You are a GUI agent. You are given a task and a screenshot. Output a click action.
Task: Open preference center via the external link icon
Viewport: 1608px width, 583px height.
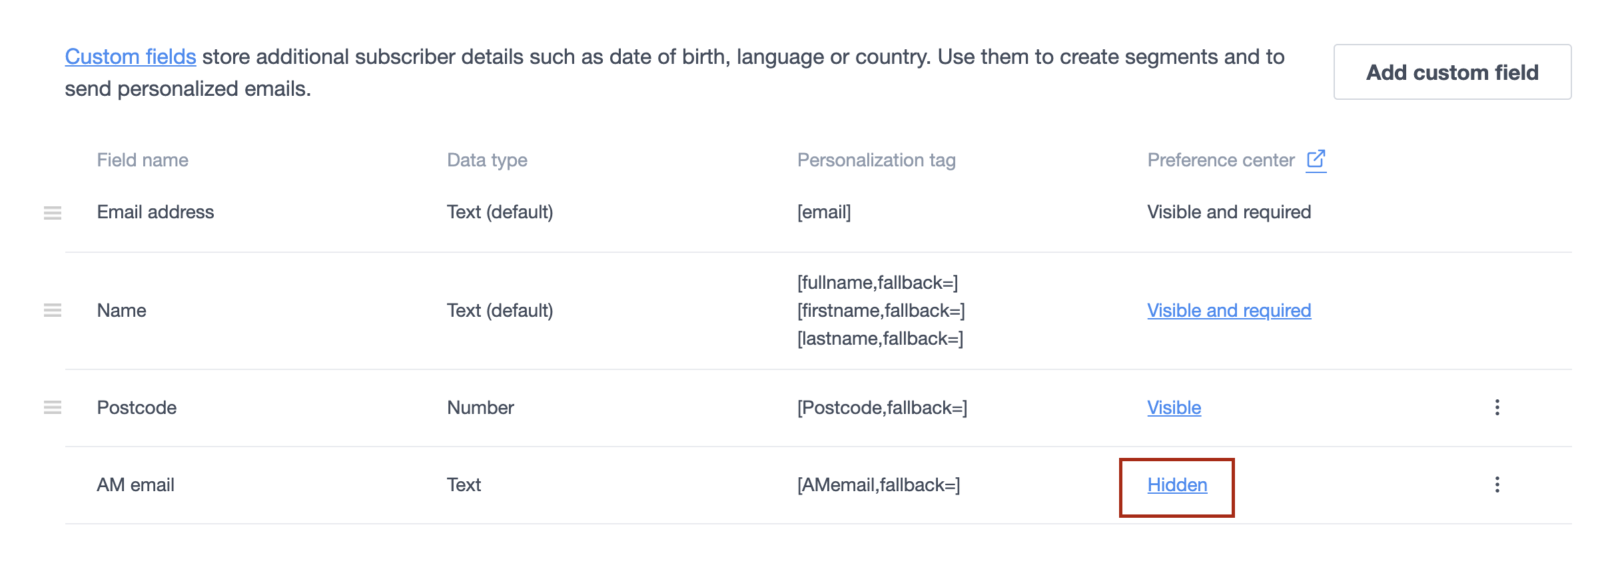1316,159
